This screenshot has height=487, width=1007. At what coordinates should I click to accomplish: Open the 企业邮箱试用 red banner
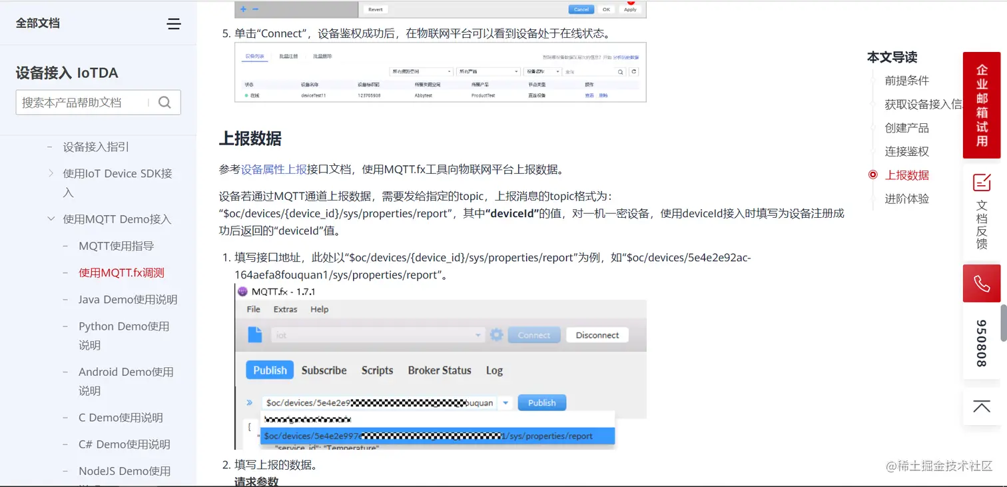point(981,105)
